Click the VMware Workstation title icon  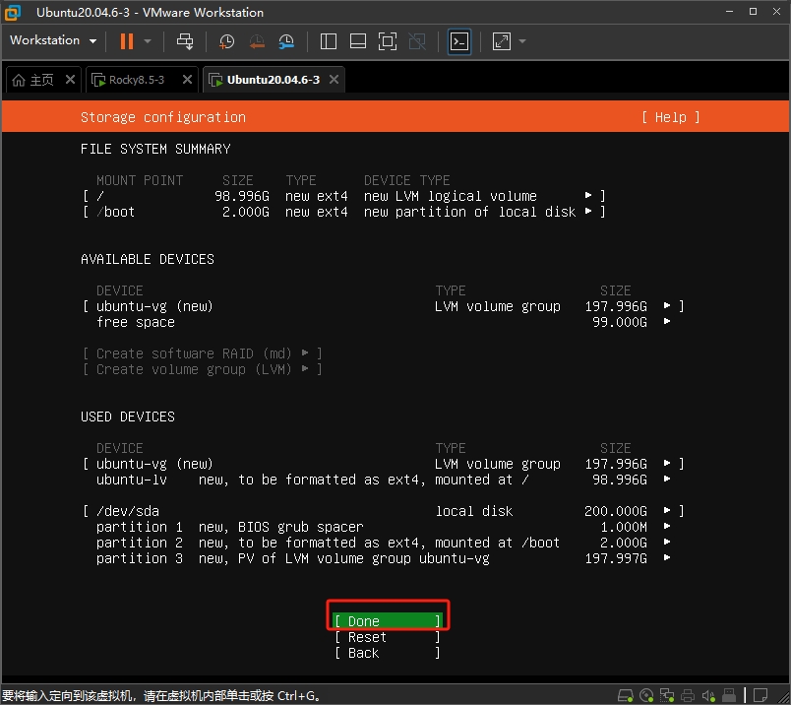pyautogui.click(x=13, y=13)
